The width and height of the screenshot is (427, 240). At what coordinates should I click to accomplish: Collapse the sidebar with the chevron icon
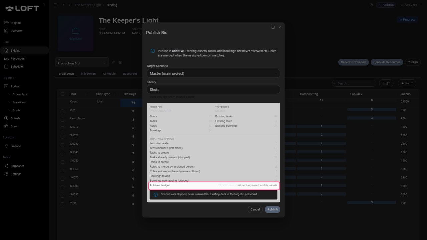[44, 4]
